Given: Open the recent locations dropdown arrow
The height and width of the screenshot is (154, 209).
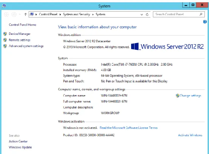Looking at the screenshot, I should point(20,14).
